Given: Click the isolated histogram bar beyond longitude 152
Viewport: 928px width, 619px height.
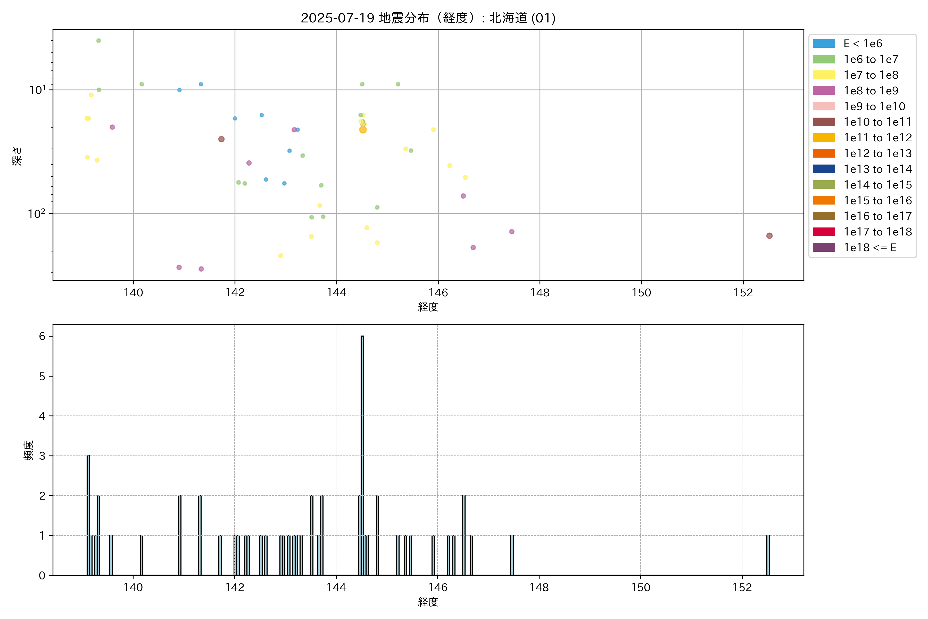Looking at the screenshot, I should pyautogui.click(x=768, y=555).
